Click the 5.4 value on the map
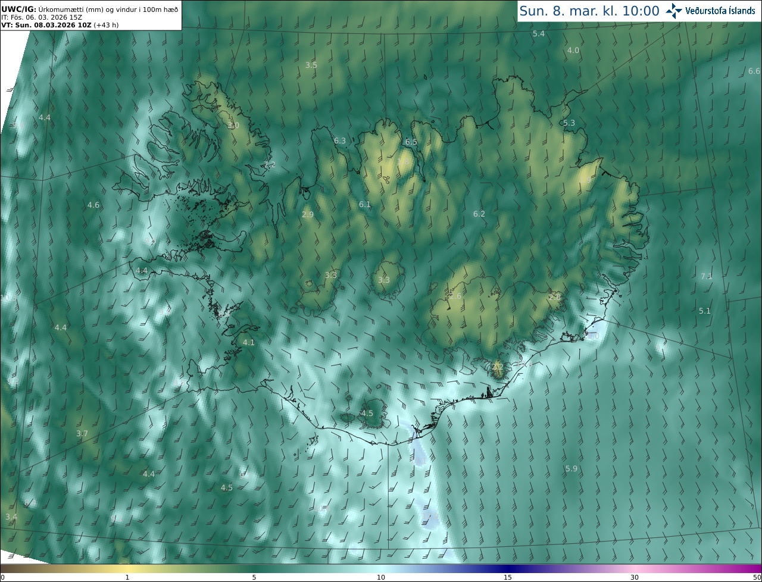 [539, 34]
